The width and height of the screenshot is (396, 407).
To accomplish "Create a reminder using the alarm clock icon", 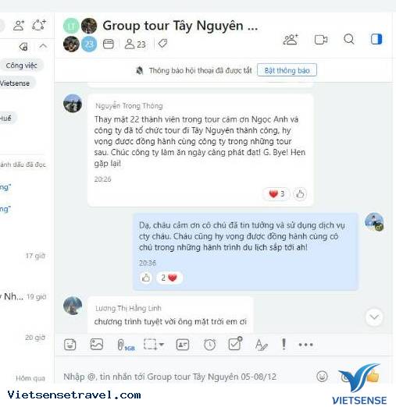I will (209, 345).
